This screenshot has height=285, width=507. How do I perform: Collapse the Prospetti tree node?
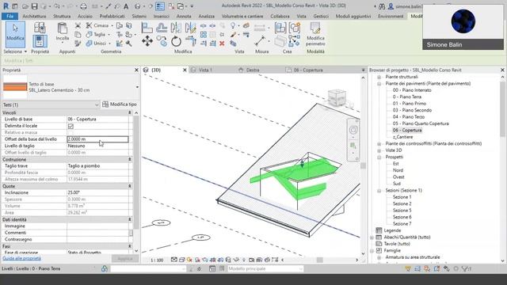[379, 157]
